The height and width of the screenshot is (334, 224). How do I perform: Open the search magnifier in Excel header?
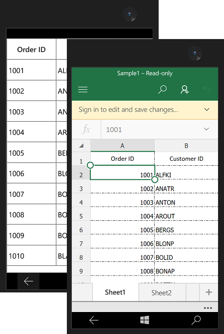click(x=162, y=90)
